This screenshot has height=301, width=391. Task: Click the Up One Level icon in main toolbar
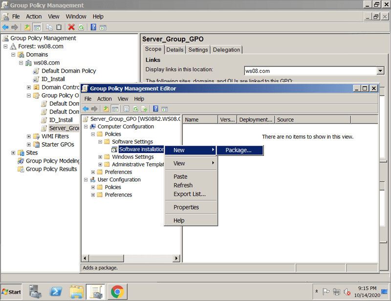pyautogui.click(x=27, y=27)
